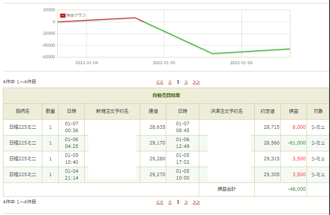Screen dimensions: 330x215
Task: Click next page link below table
Action: point(186,202)
